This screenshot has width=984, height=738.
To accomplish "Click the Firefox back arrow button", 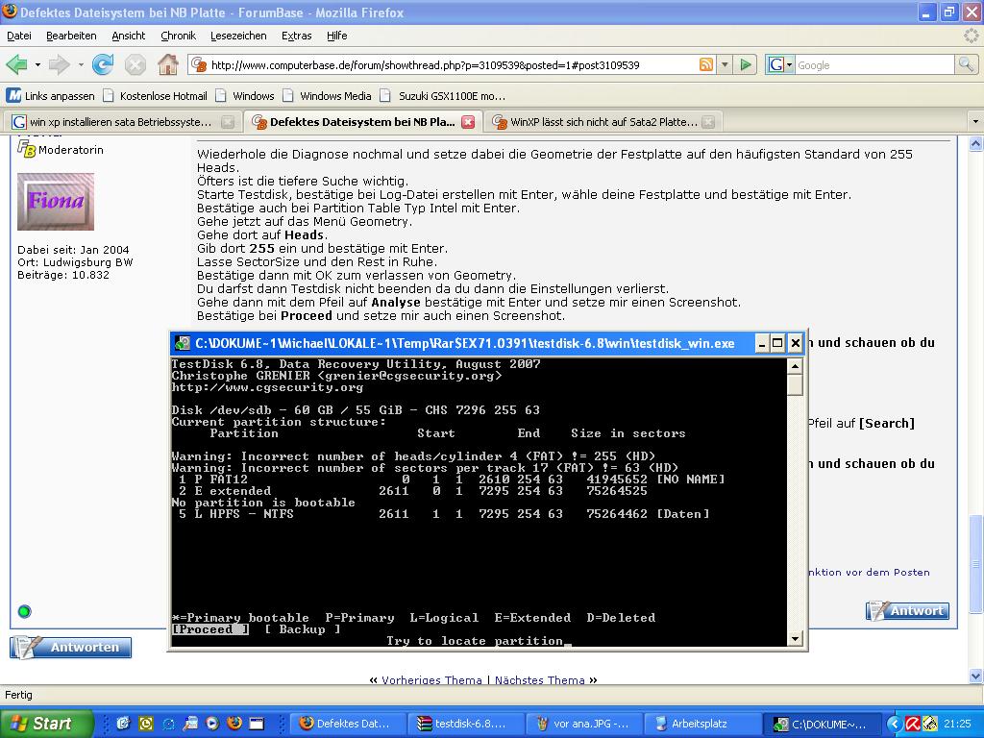I will coord(16,64).
